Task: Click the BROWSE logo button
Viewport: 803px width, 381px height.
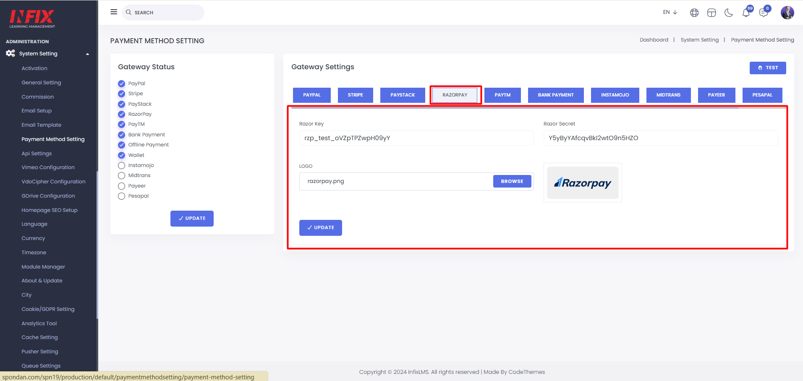Action: point(512,181)
